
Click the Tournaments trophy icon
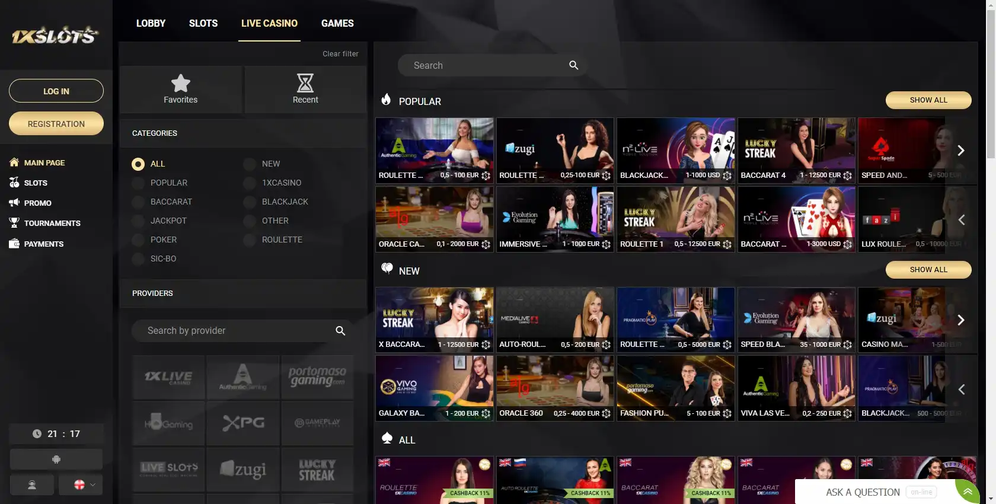(x=14, y=223)
